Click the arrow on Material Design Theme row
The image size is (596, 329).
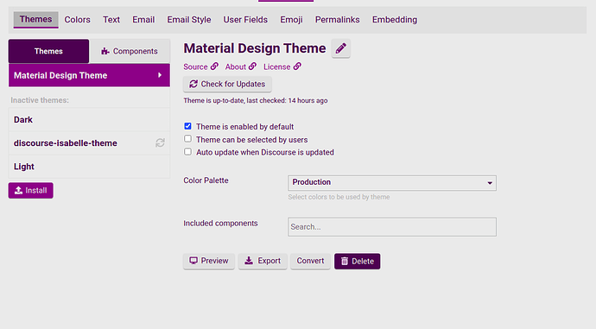pyautogui.click(x=160, y=75)
